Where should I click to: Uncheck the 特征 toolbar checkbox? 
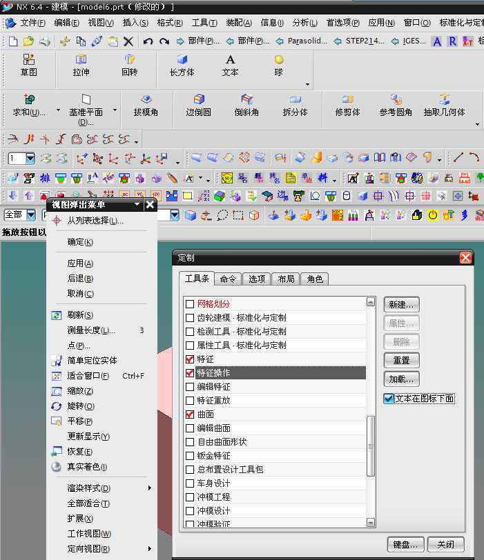(190, 359)
